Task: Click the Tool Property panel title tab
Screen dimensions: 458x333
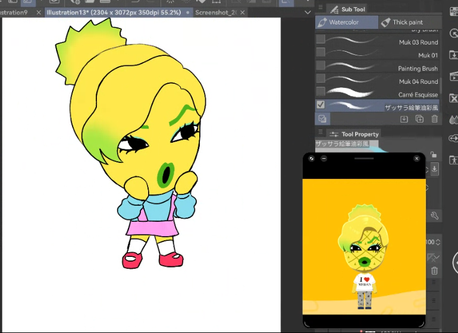Action: [354, 134]
